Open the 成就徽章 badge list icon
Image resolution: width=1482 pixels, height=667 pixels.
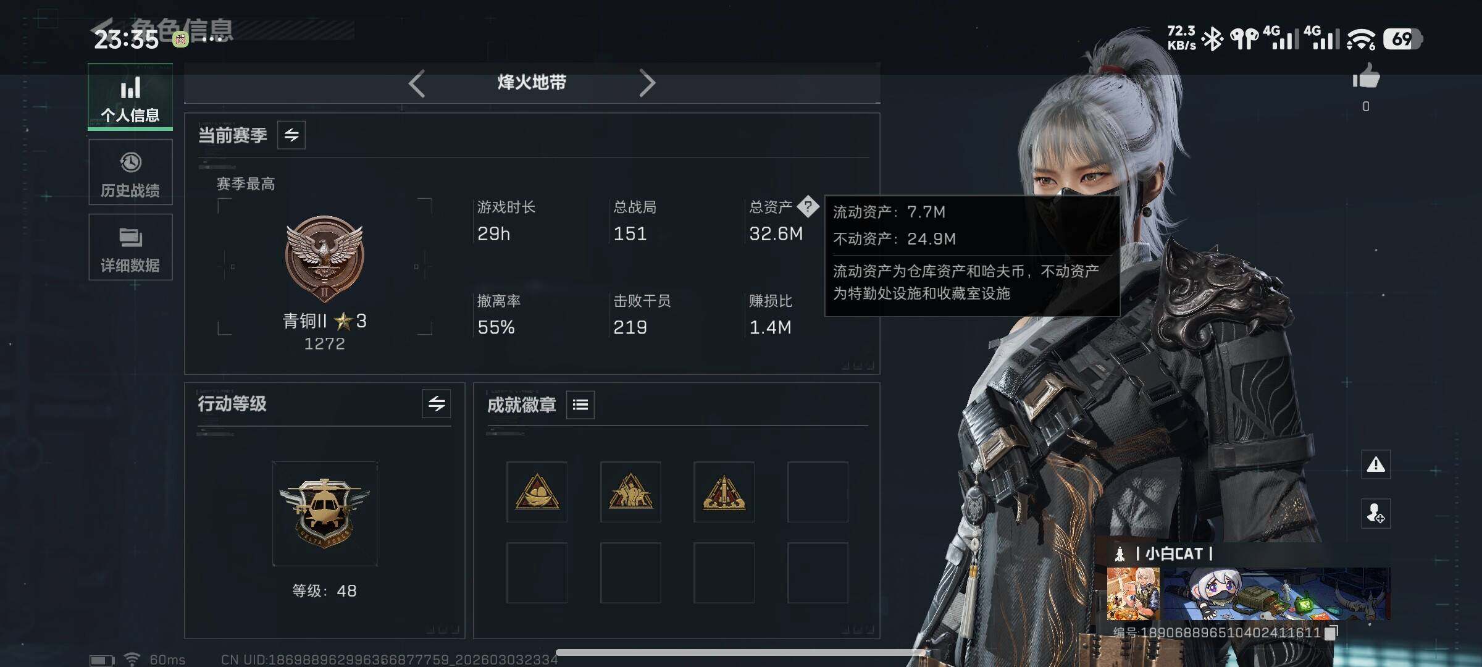coord(580,405)
